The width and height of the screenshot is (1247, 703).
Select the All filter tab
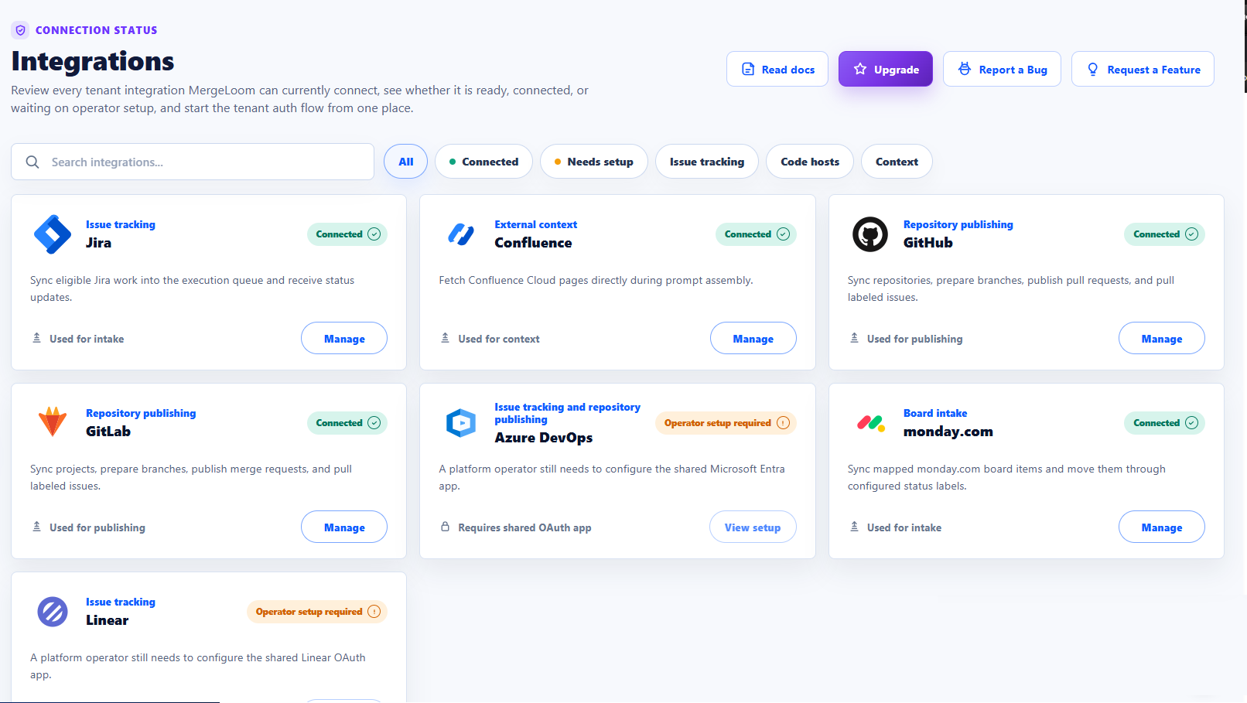406,162
